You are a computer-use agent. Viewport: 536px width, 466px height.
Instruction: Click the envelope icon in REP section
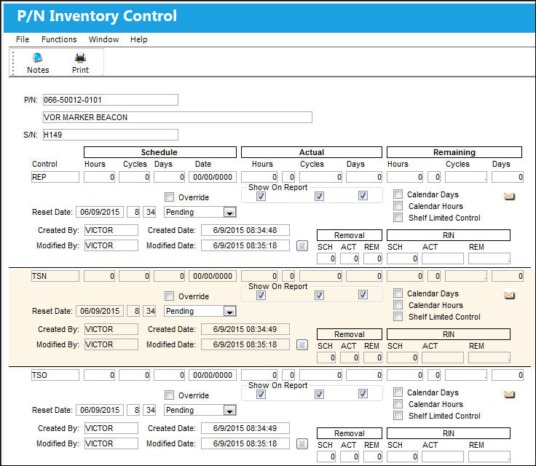click(509, 197)
